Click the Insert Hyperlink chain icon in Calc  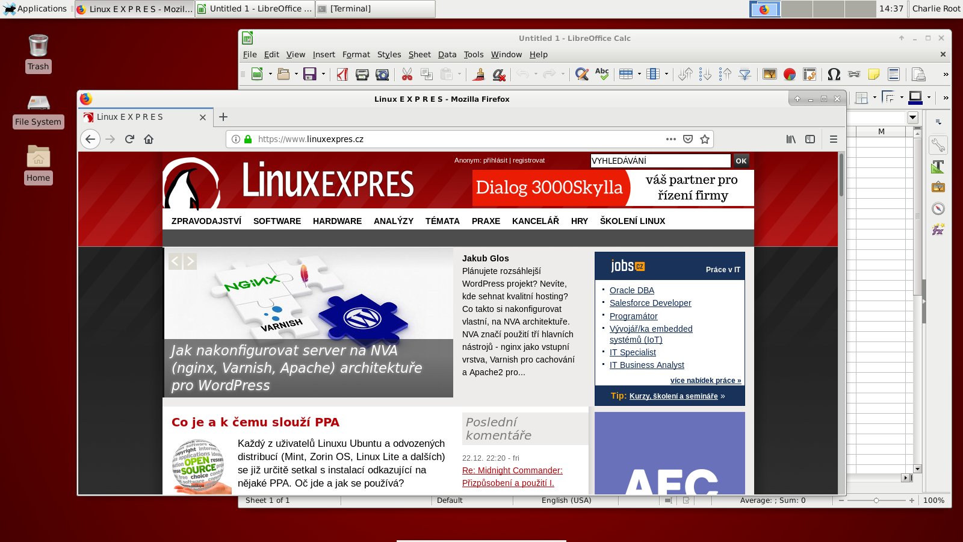click(854, 74)
